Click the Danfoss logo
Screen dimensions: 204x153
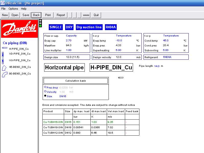19,29
